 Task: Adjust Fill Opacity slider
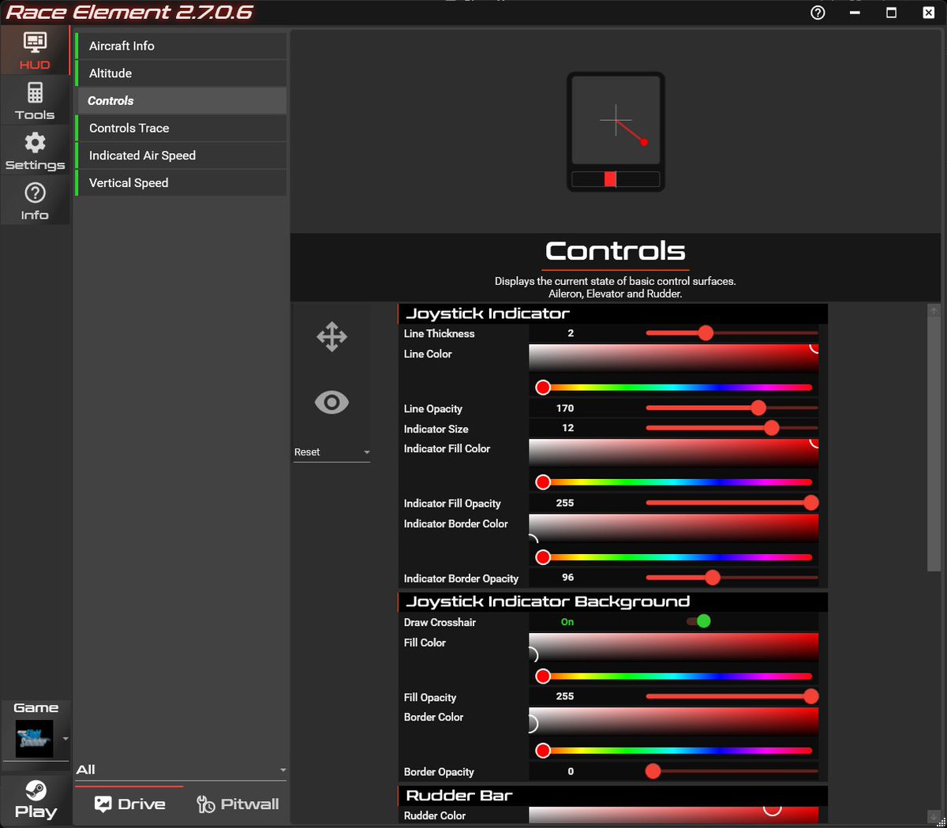[x=732, y=696]
